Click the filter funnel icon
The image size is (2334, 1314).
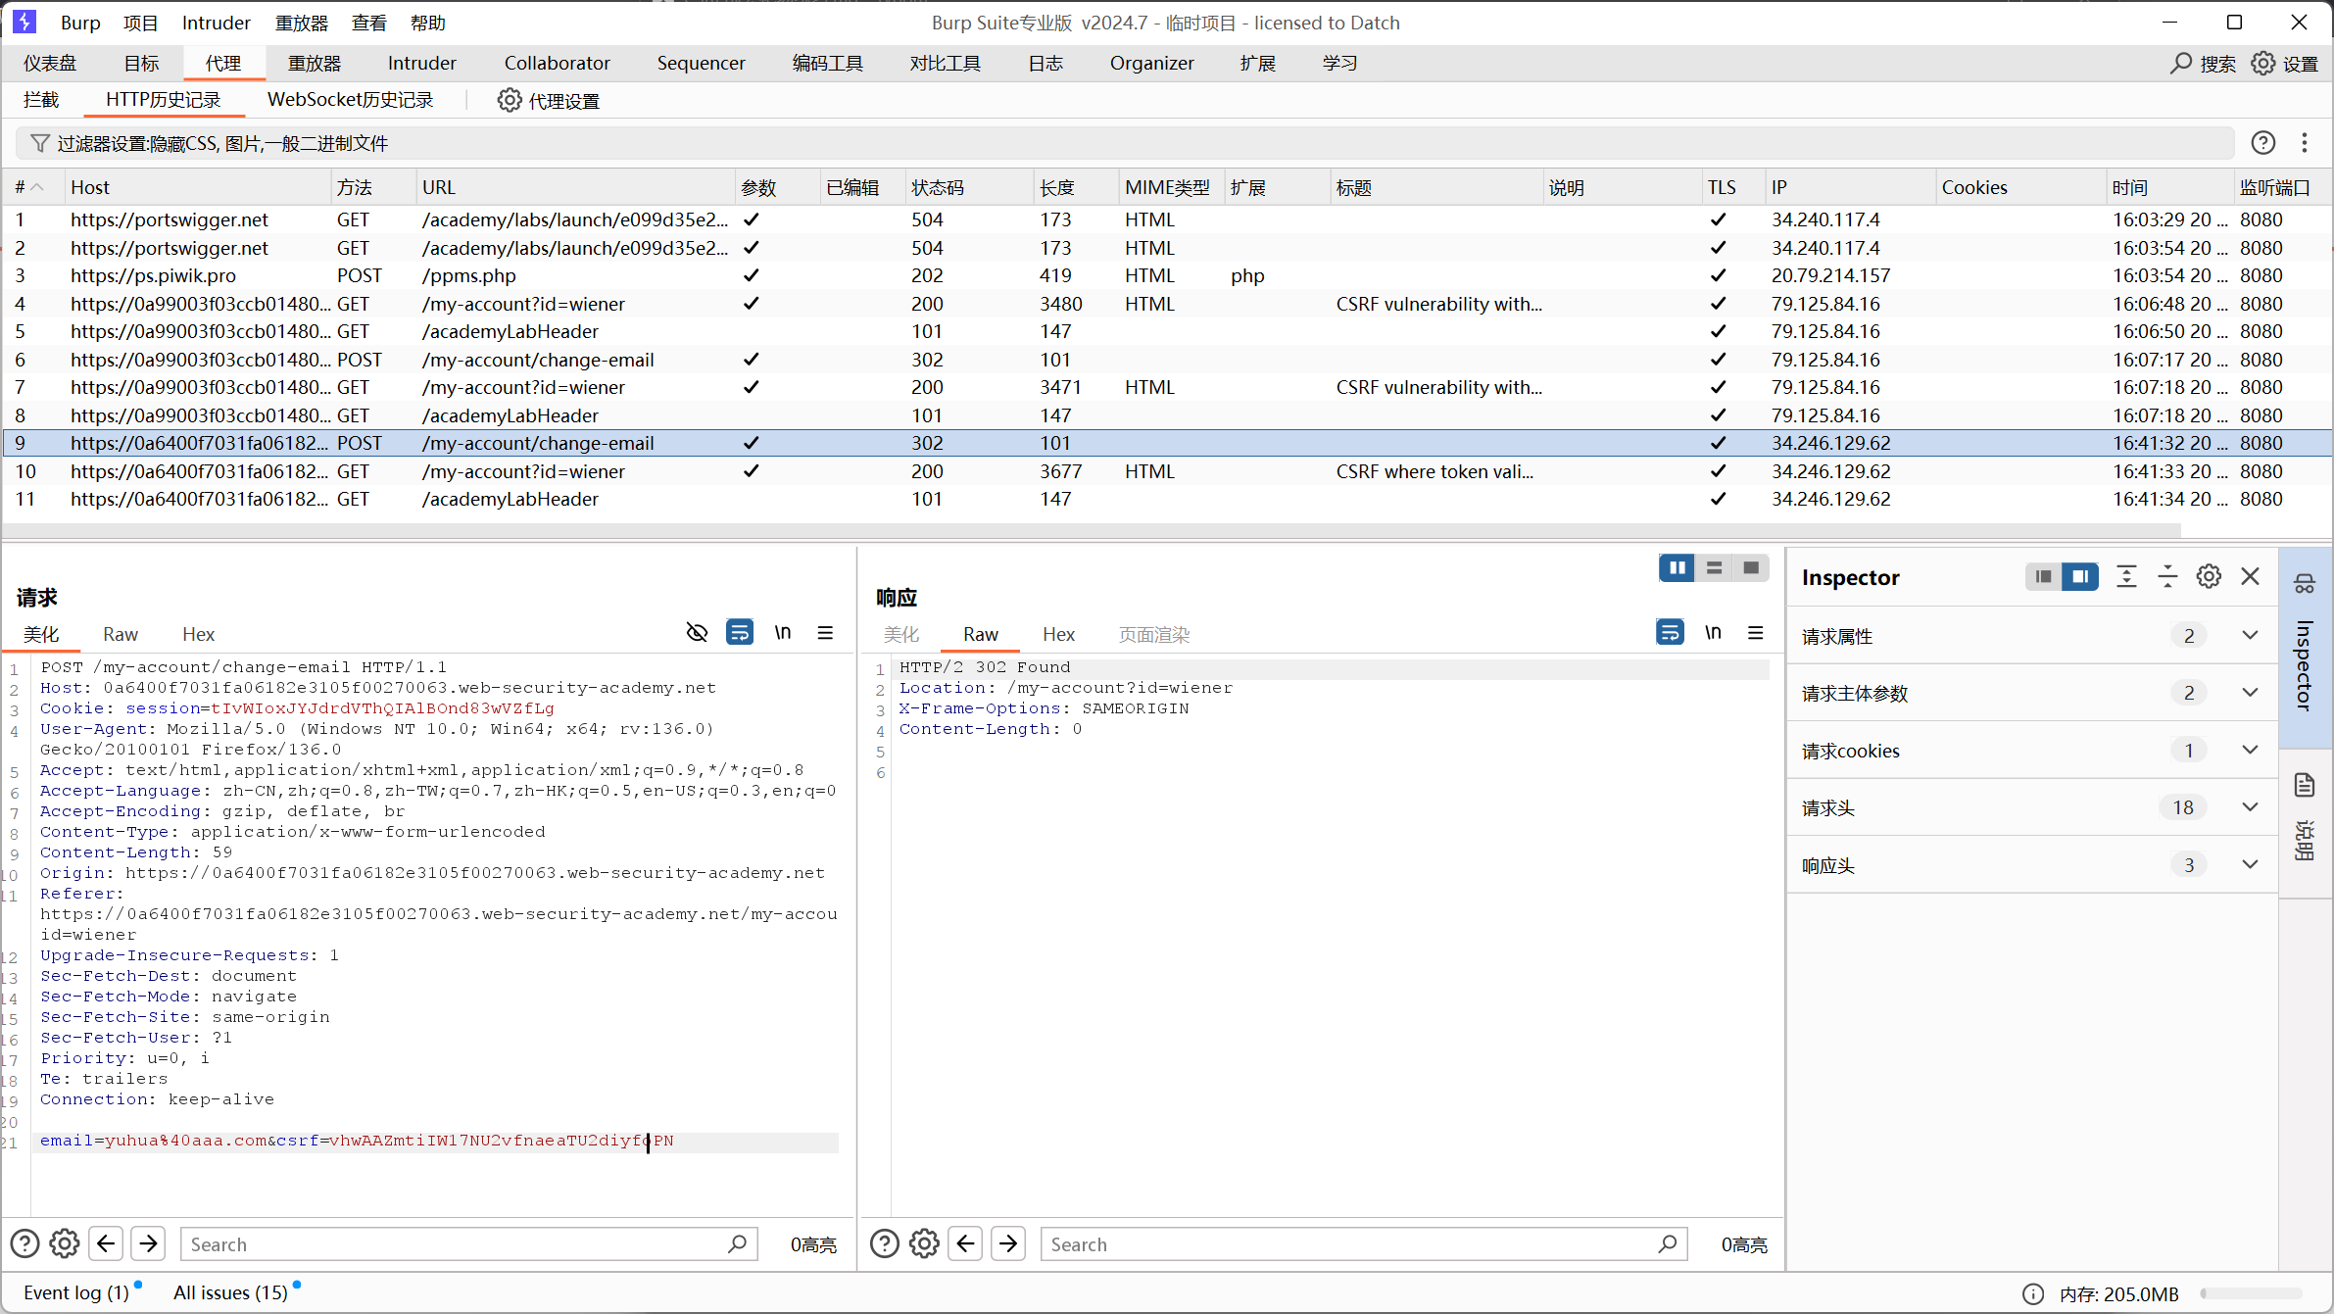pos(39,144)
